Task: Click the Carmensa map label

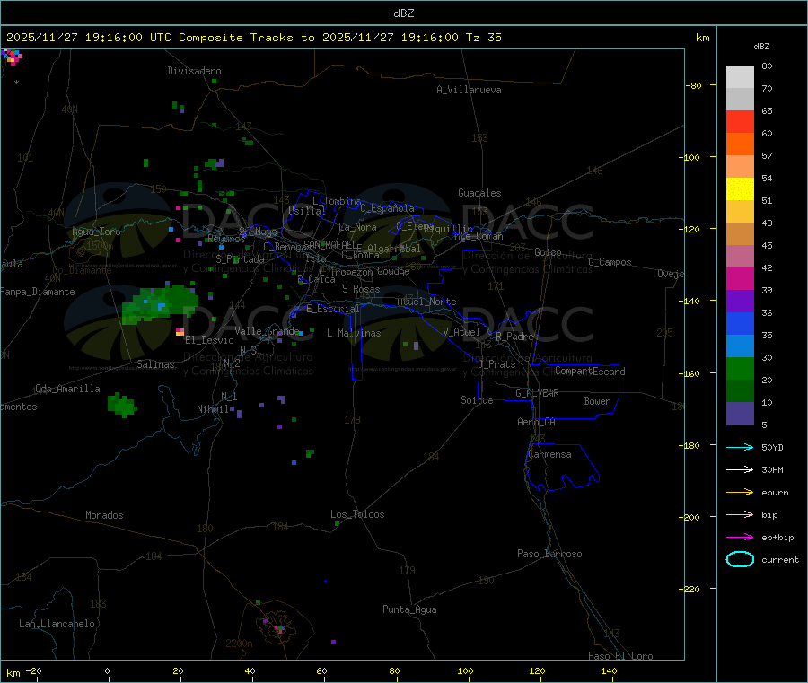Action: pos(549,454)
